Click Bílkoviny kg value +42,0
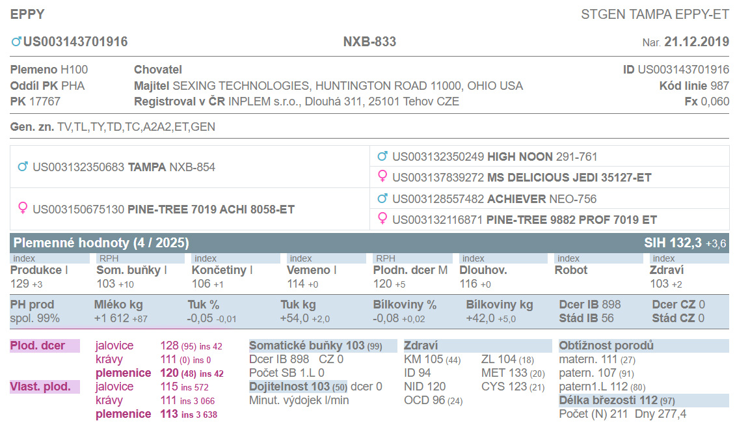 point(481,318)
